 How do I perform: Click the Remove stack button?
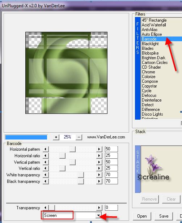149,199
